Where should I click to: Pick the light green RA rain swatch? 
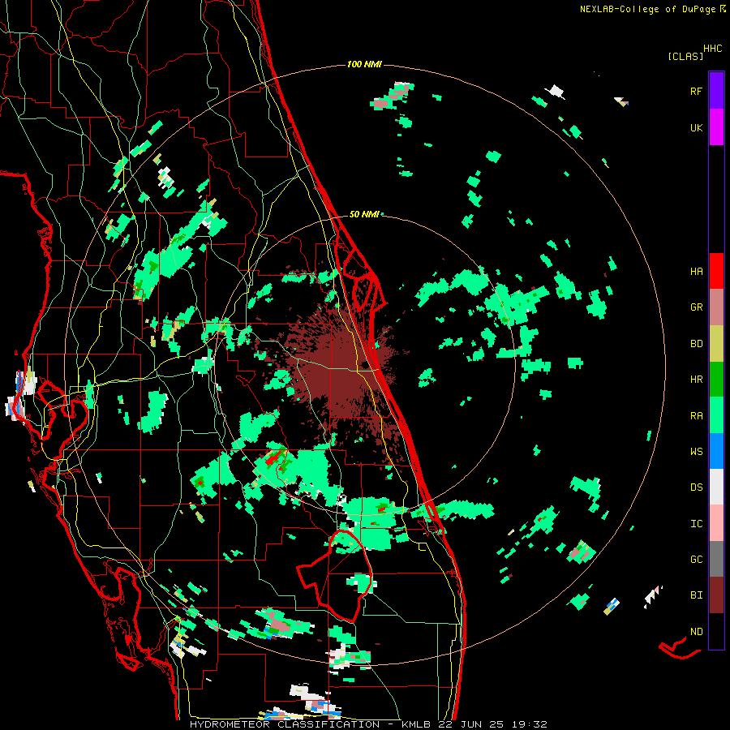(x=716, y=415)
